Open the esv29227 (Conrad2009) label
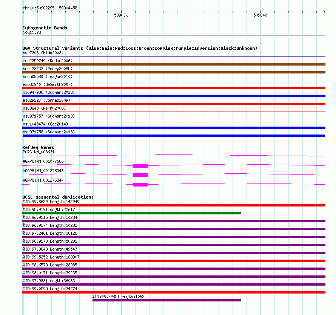The width and height of the screenshot is (336, 315). coord(46,100)
